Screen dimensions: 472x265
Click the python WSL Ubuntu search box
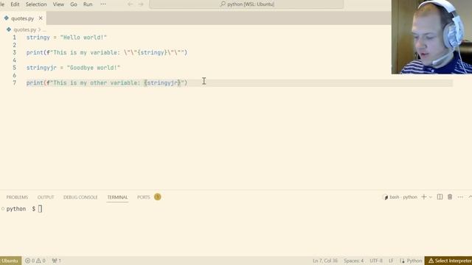(x=246, y=4)
